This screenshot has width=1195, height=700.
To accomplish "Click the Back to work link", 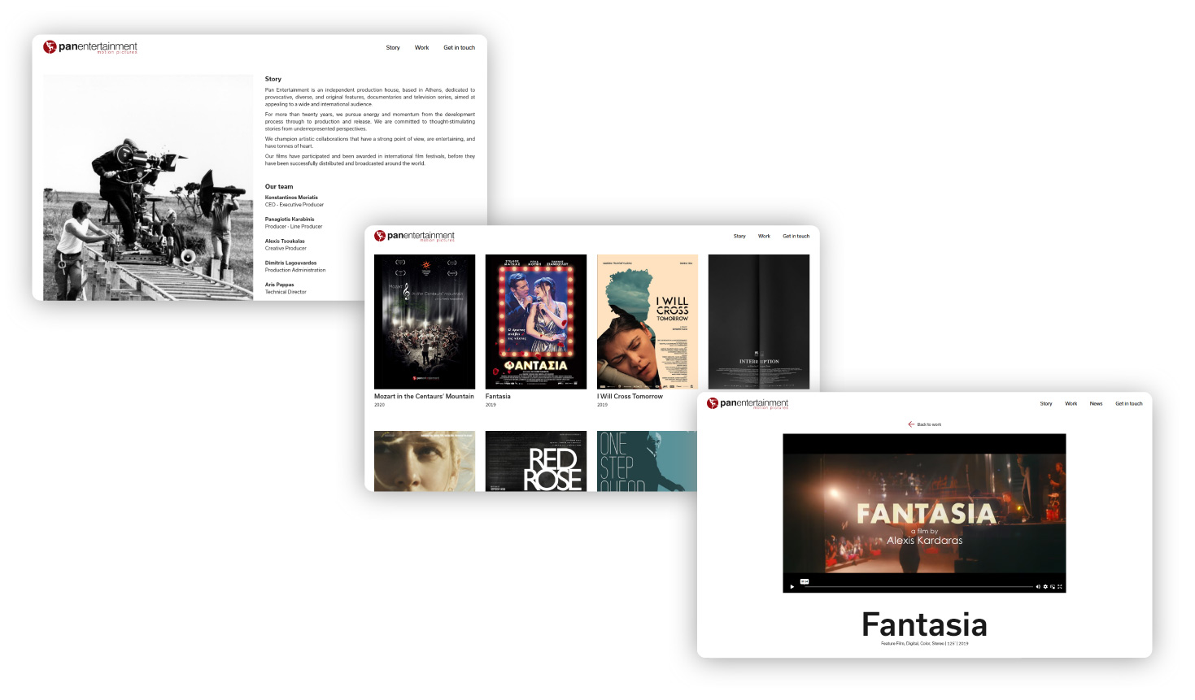I will tap(929, 424).
